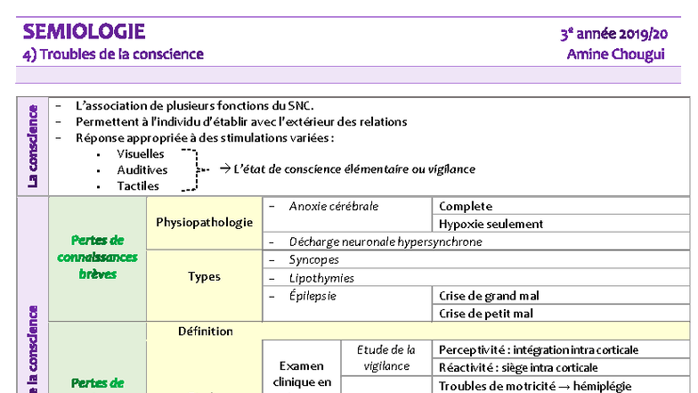
Task: Click the author name Amine Chougui
Action: (x=617, y=54)
